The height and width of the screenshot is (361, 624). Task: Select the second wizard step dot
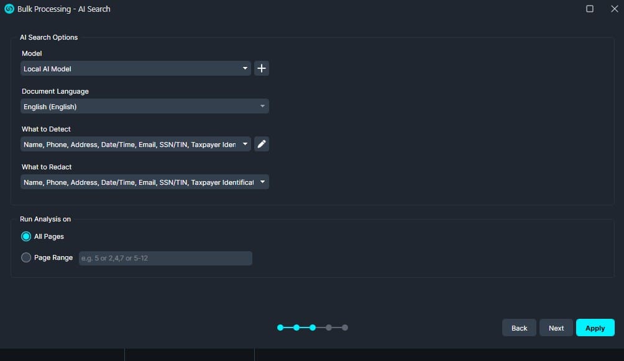(x=296, y=328)
